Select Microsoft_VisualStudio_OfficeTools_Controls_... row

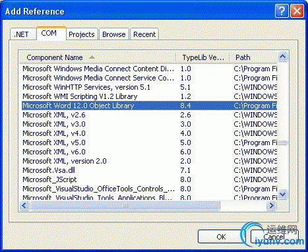(x=149, y=189)
